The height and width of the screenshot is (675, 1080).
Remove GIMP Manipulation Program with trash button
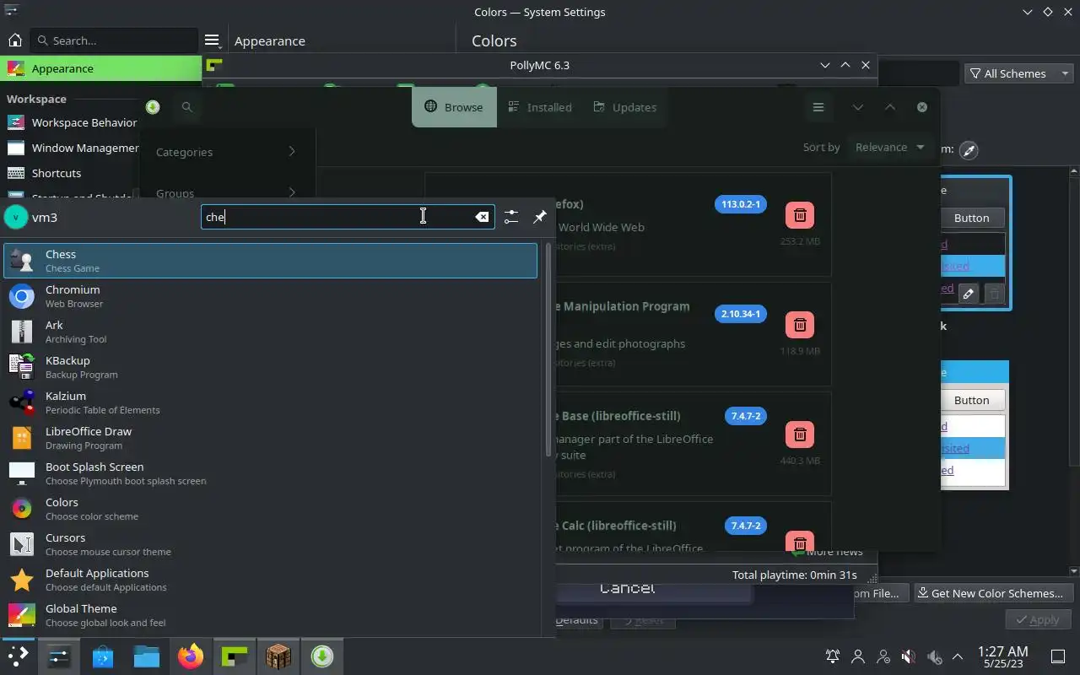(800, 325)
